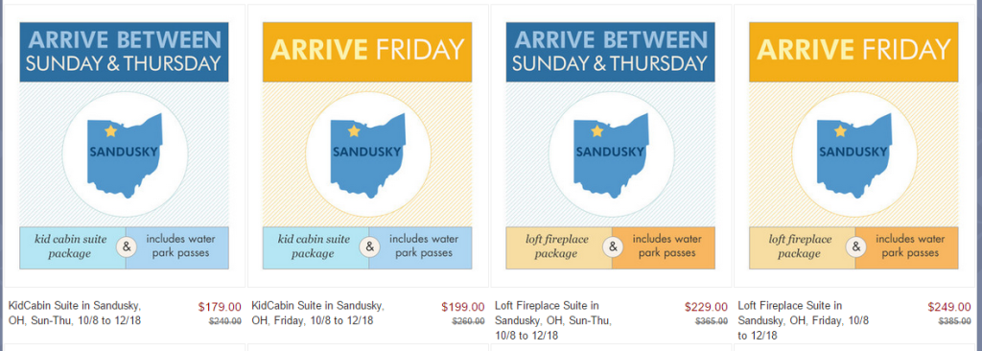
Task: Click the KidCabin Suite Sun-Thu title link
Action: coord(75,313)
